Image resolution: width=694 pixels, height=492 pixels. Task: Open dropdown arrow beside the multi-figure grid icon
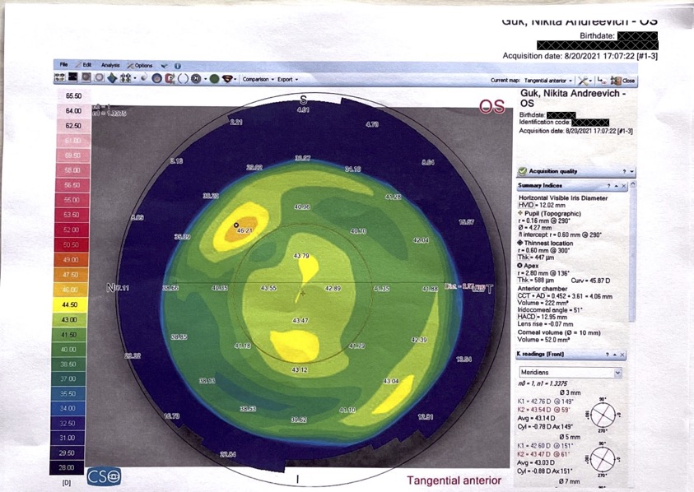[134, 78]
